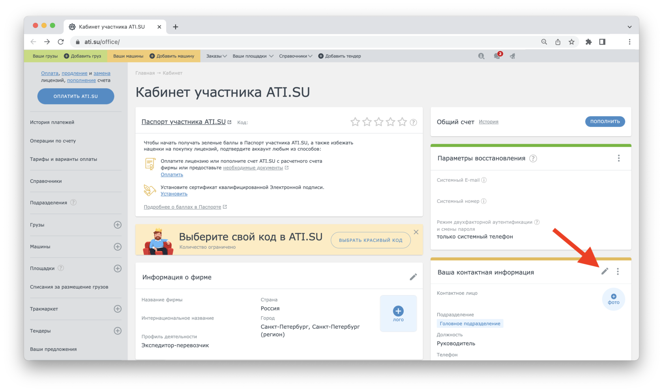
Task: Open Chrome three-dot menu
Action: pyautogui.click(x=629, y=42)
